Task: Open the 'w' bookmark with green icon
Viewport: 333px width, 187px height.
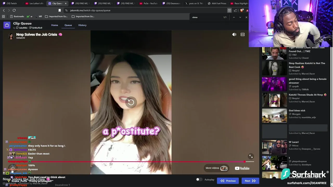Action: point(29,16)
